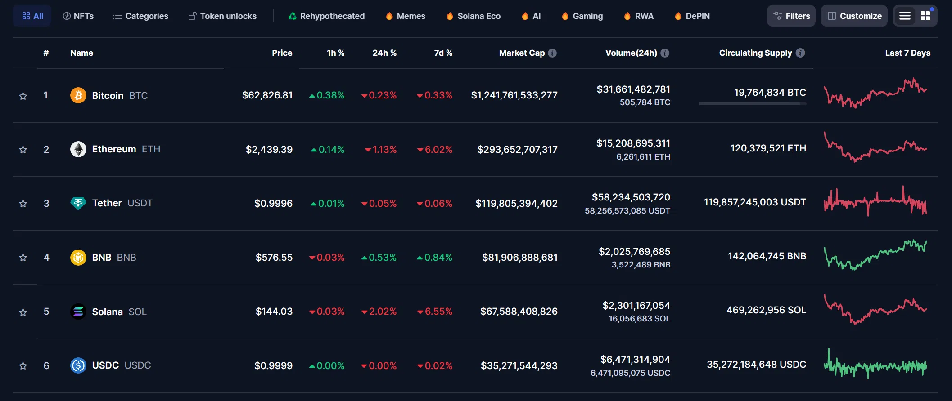952x401 pixels.
Task: Switch to list view layout
Action: tap(905, 16)
